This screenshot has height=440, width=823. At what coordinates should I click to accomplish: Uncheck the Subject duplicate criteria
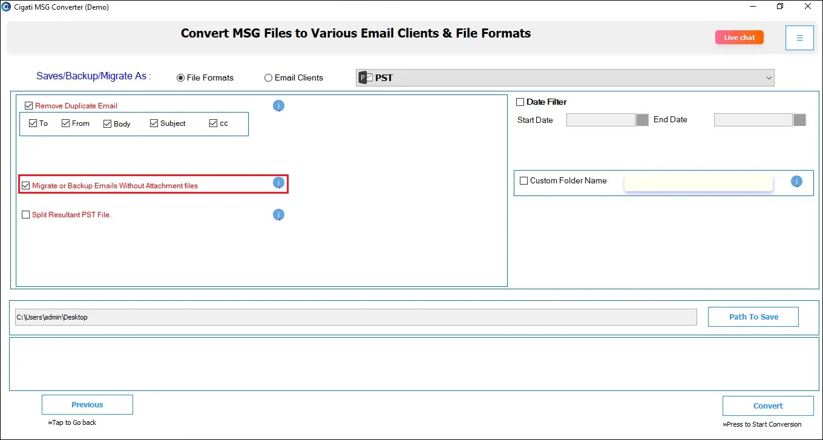(x=154, y=123)
